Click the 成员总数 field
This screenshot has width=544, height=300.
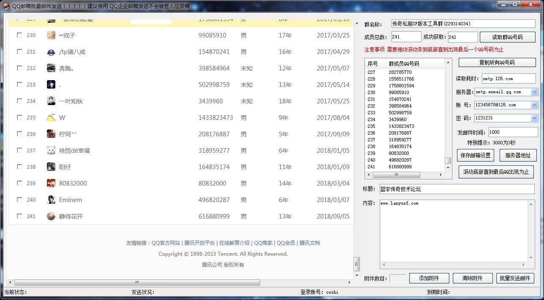406,37
